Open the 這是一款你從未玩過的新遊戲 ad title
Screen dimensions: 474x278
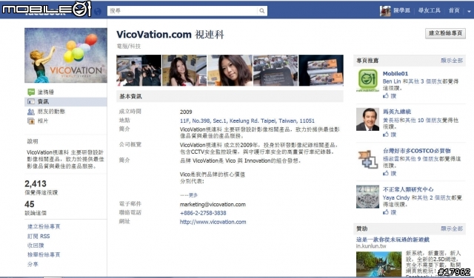[393, 240]
